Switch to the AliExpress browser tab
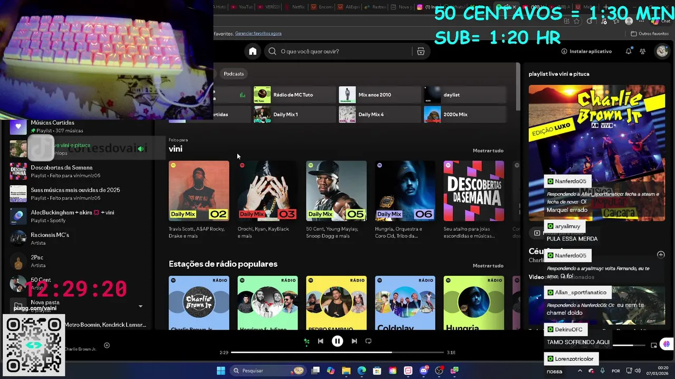This screenshot has height=379, width=675. click(348, 7)
